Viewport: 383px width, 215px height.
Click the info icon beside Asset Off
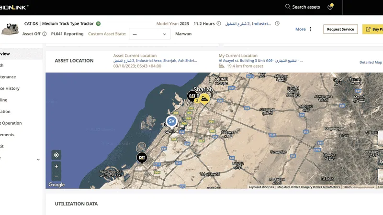click(x=45, y=34)
